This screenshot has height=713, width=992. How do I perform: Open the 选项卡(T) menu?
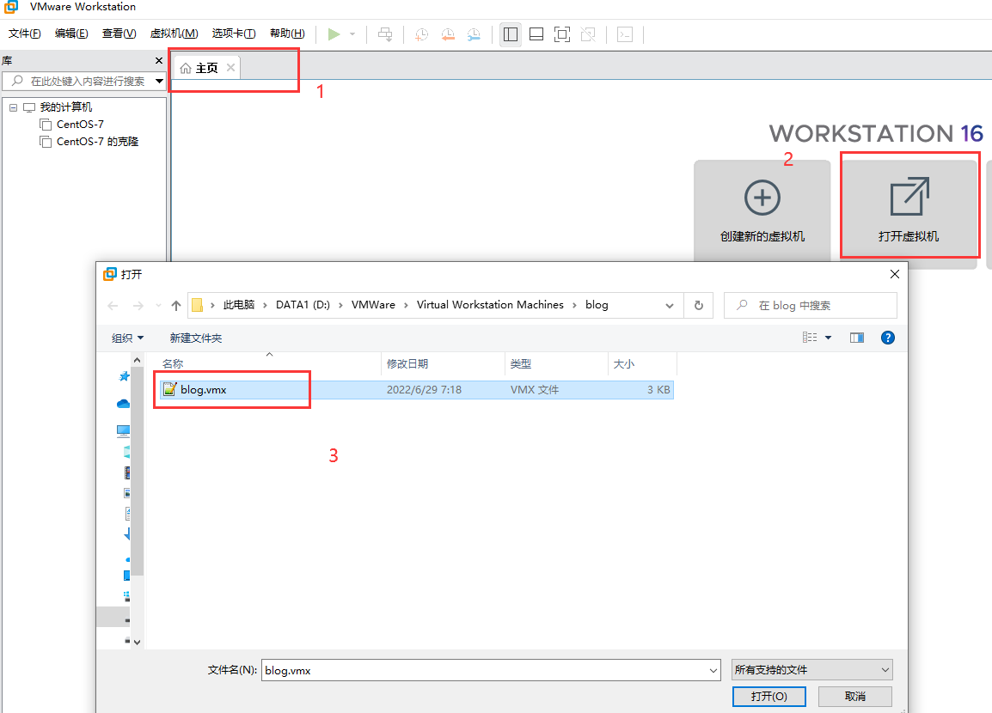point(234,34)
